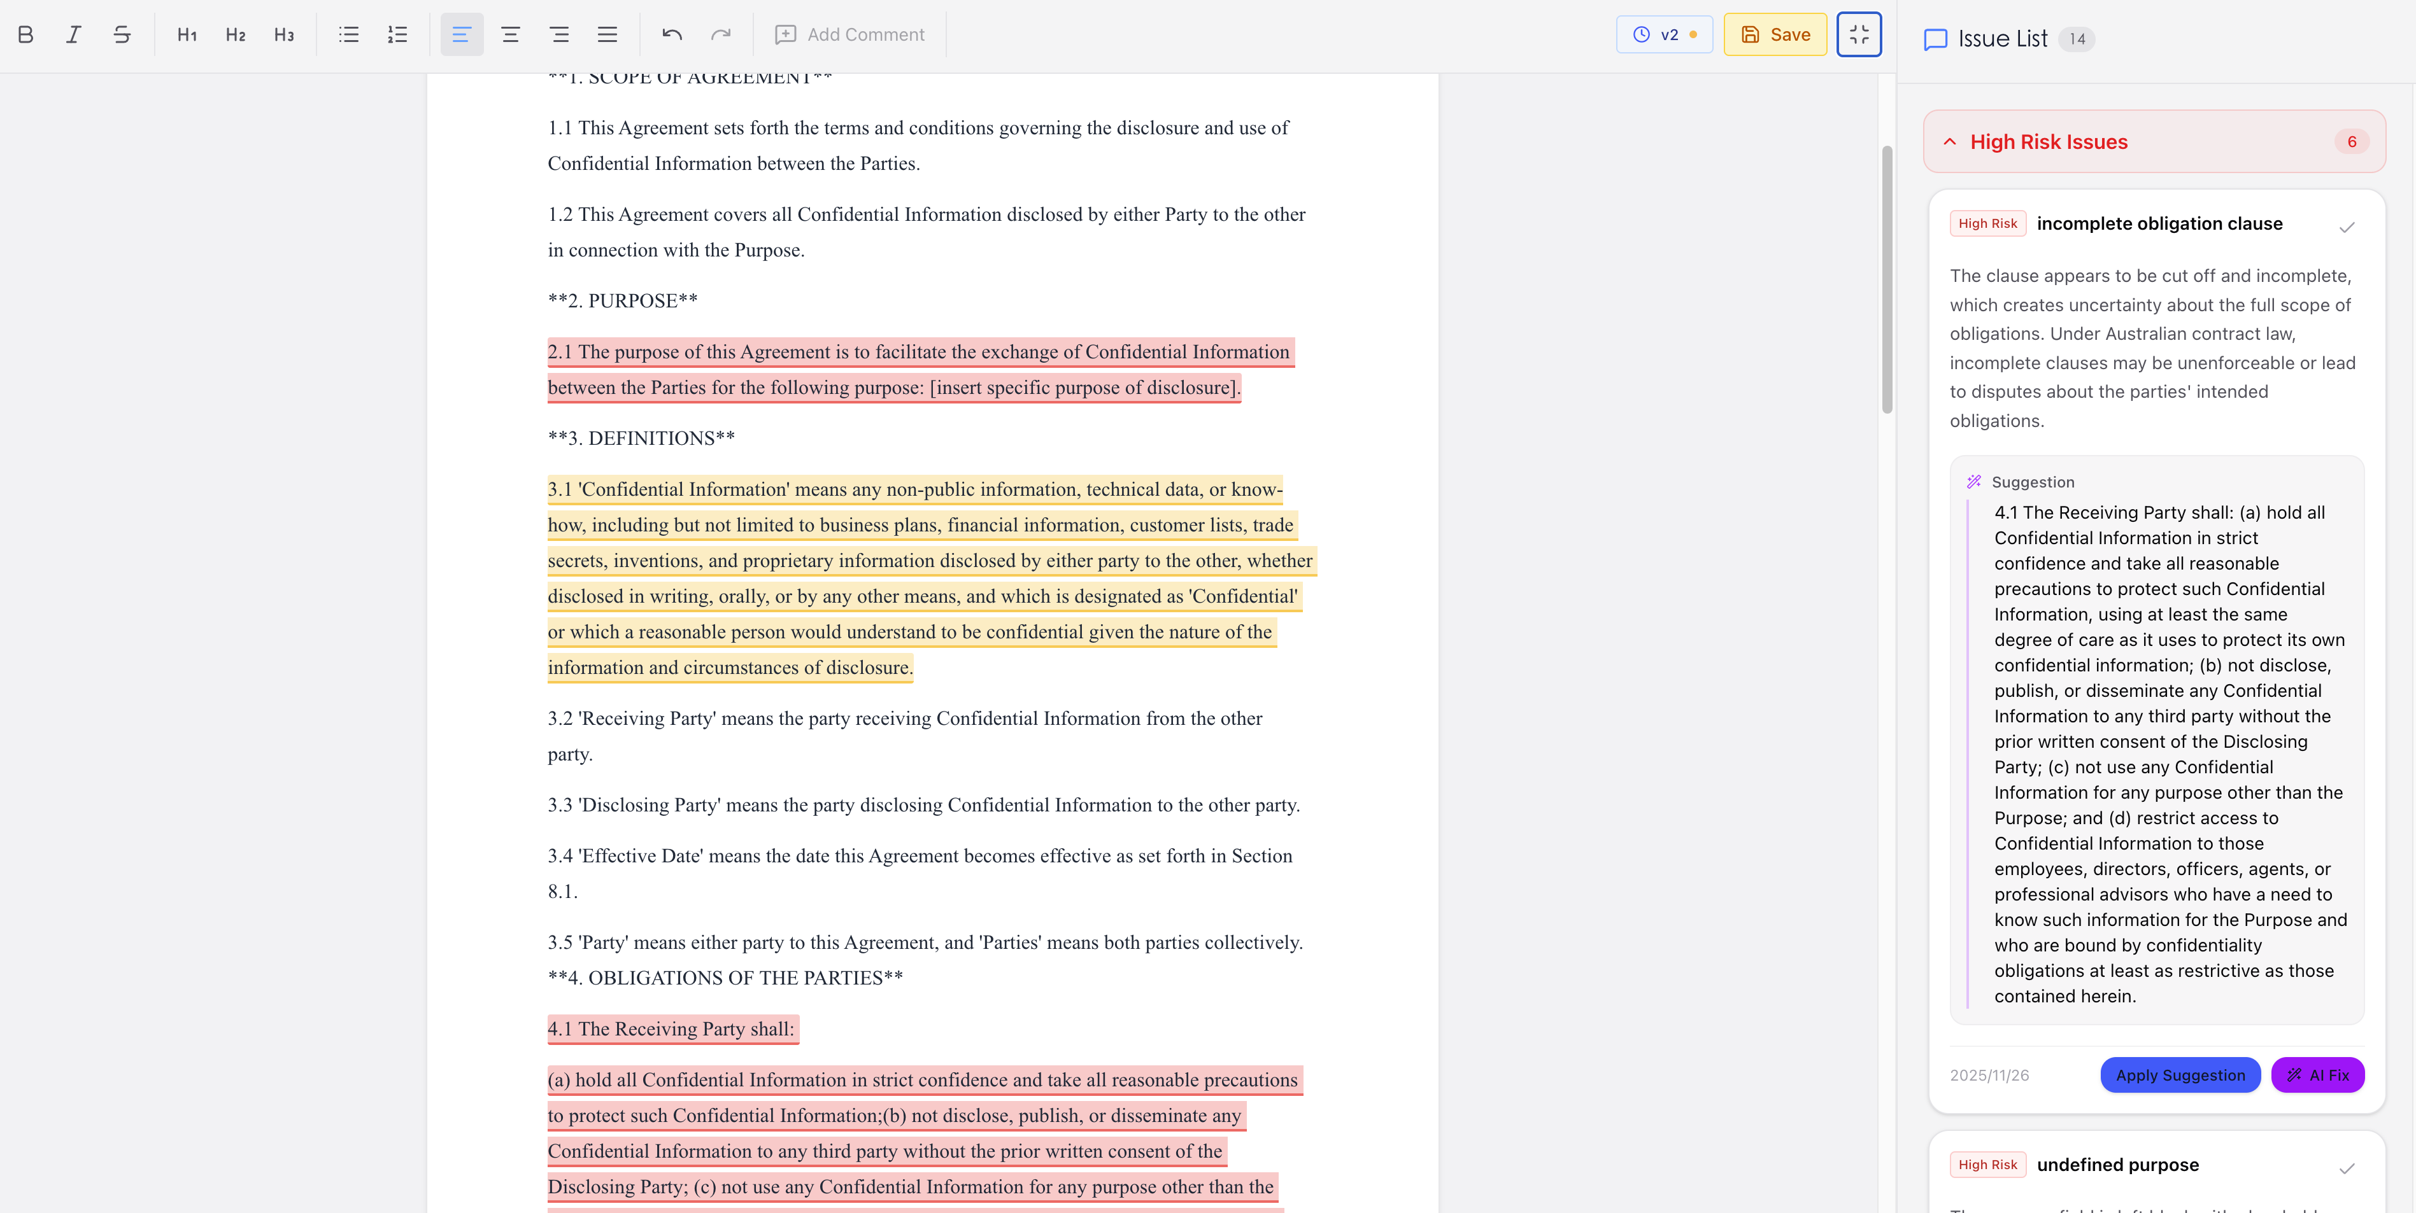Justify the paragraph text

[x=607, y=34]
